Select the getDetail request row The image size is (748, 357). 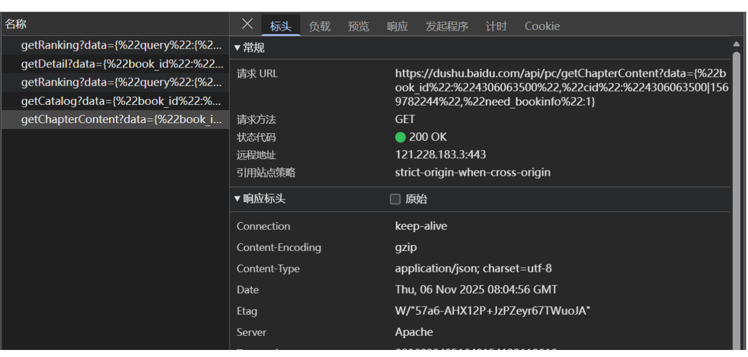(x=115, y=63)
